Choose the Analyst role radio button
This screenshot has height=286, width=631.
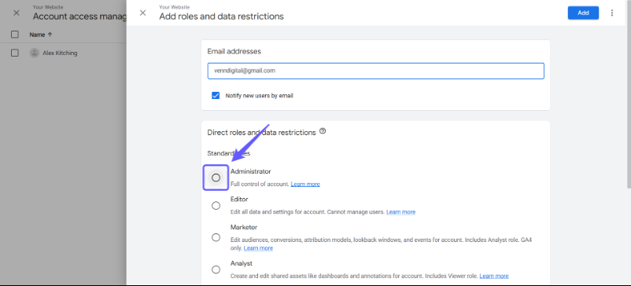pos(216,269)
